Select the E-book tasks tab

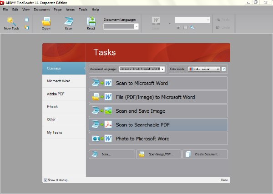coord(64,107)
